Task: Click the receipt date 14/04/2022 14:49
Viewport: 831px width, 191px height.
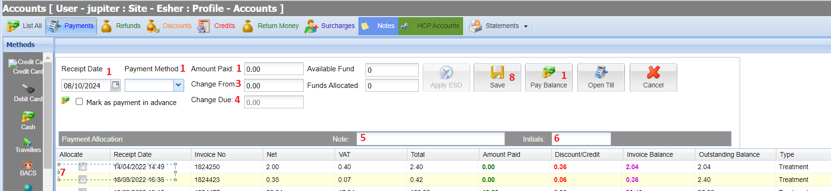Action: [139, 167]
